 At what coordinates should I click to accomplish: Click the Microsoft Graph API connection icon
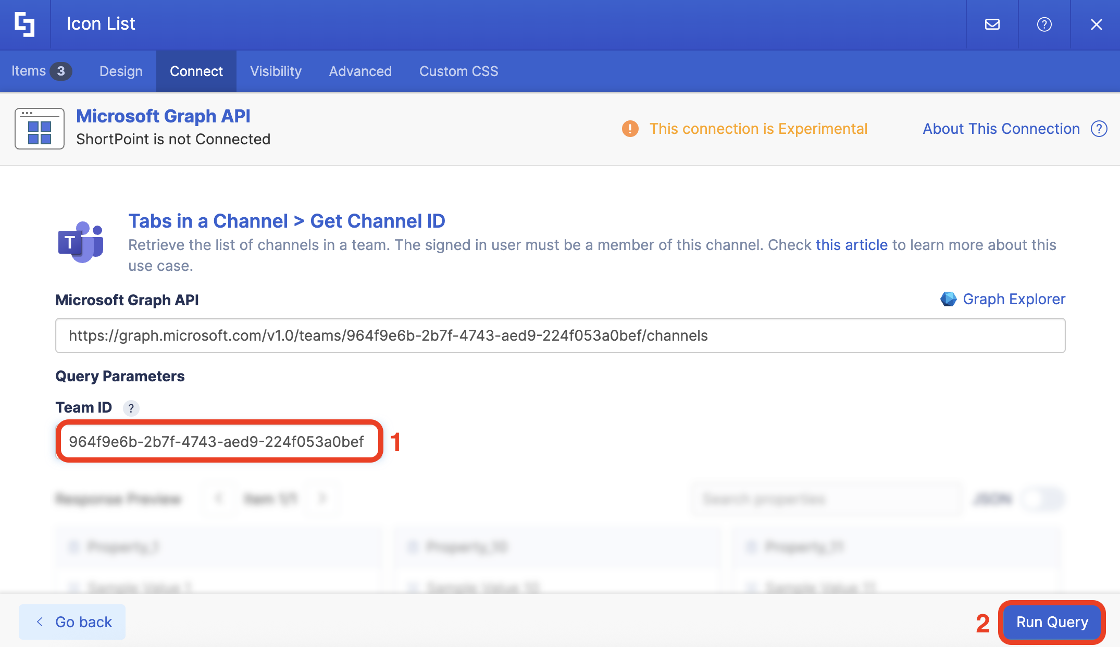coord(40,129)
